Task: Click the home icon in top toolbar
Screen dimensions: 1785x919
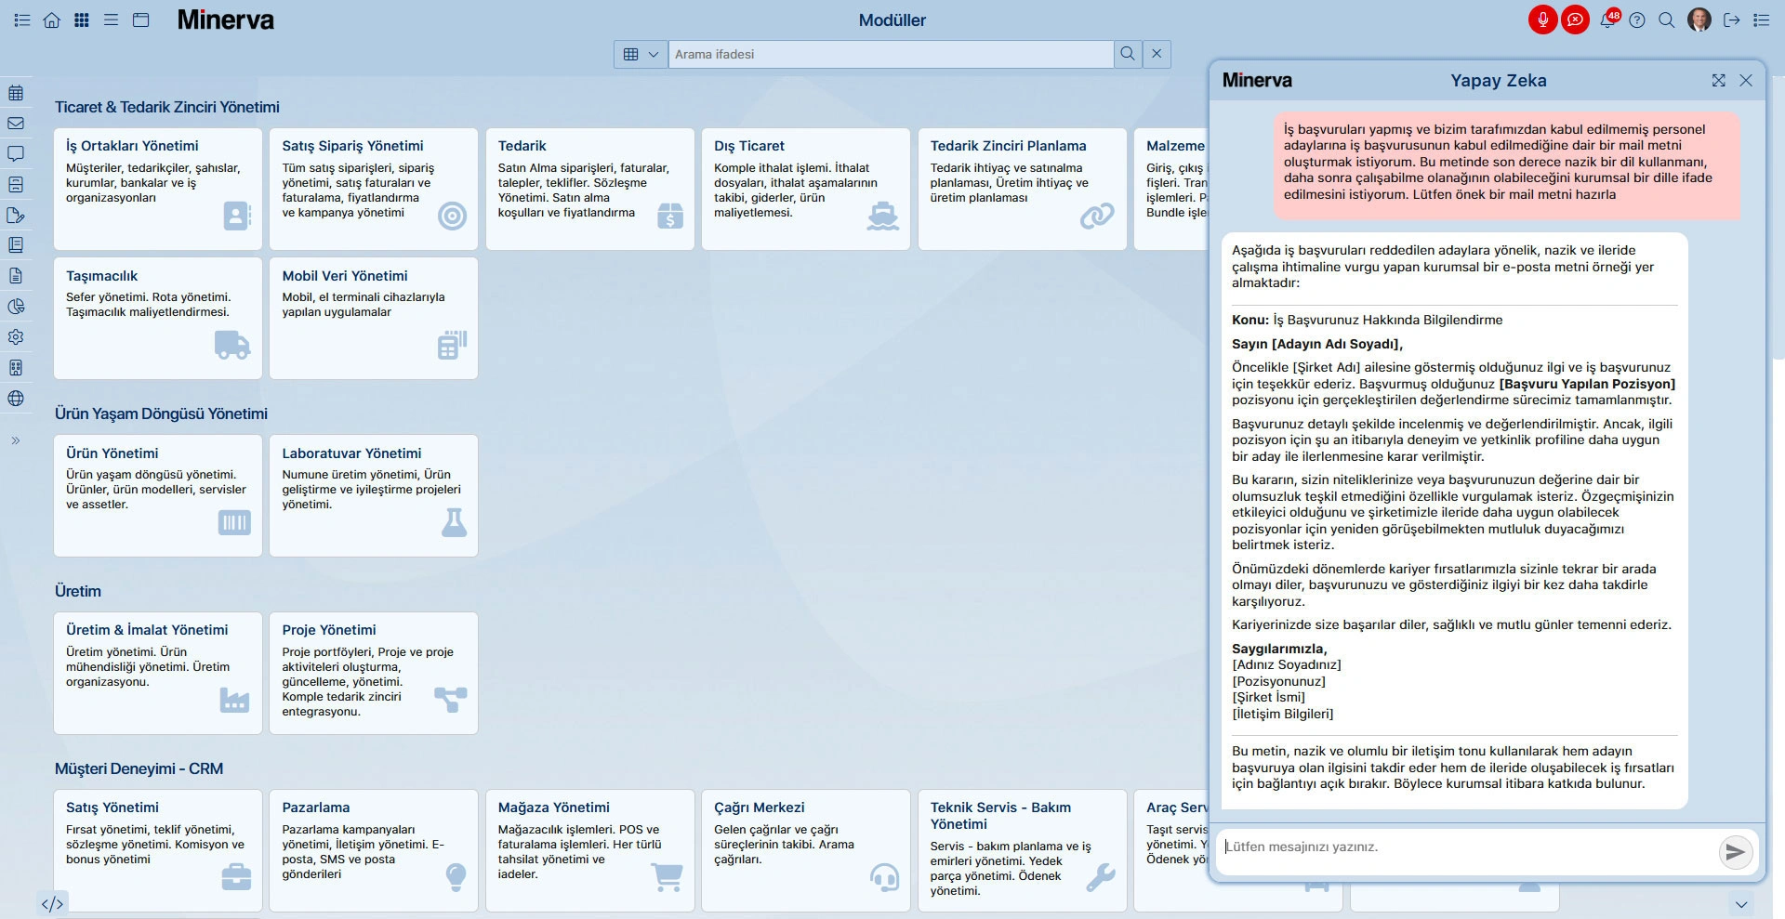Action: [x=52, y=20]
